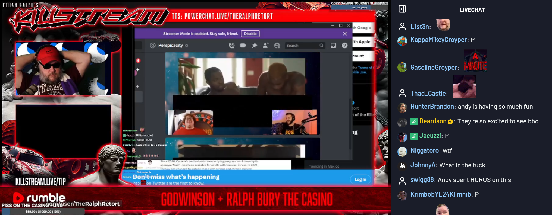Click the Discord search field
The image size is (552, 215).
[x=305, y=46]
